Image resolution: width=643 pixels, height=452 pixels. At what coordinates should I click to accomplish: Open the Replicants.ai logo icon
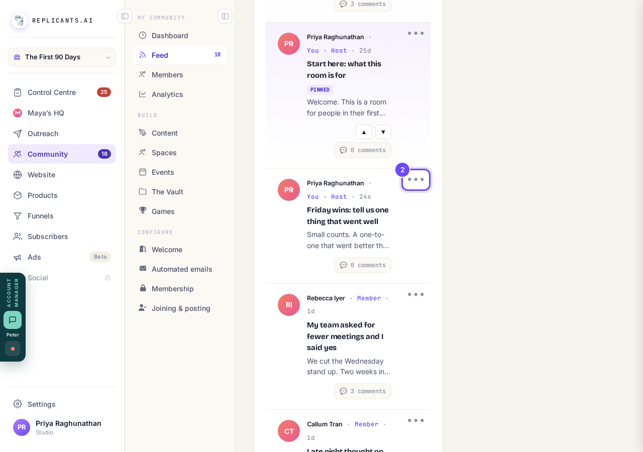[x=20, y=21]
